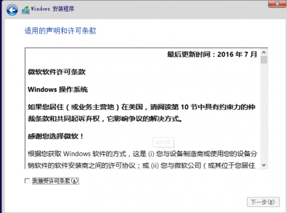Click the heading 适用的声明和许可条款

pyautogui.click(x=60, y=31)
